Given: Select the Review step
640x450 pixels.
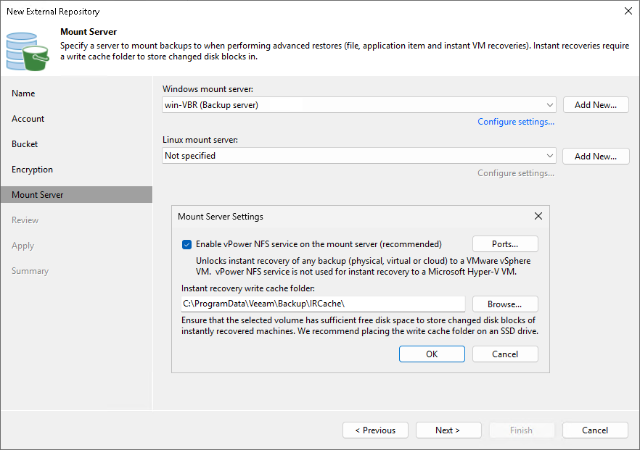Looking at the screenshot, I should click(x=25, y=220).
